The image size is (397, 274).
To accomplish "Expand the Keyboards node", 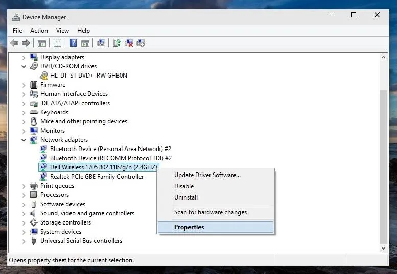I will click(24, 113).
